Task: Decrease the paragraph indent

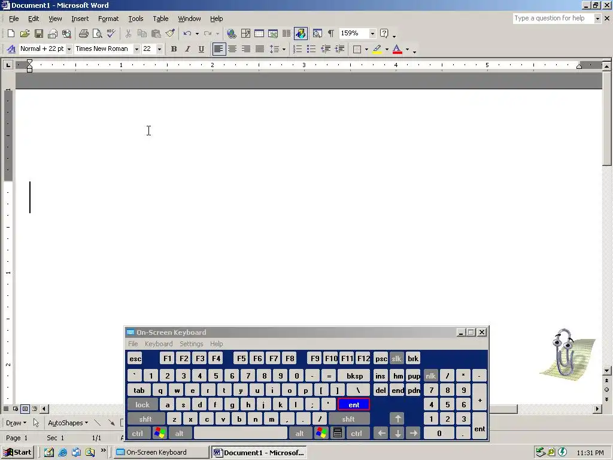Action: click(x=325, y=49)
